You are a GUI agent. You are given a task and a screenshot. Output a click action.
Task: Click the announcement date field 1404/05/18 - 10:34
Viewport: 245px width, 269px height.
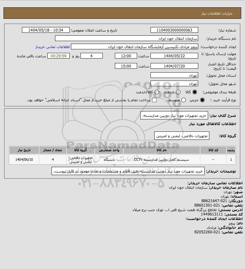click(x=46, y=30)
